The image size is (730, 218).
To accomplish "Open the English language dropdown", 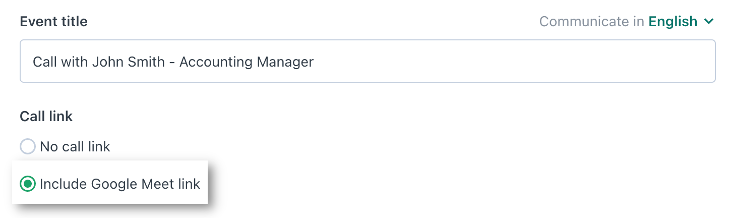I will click(681, 21).
